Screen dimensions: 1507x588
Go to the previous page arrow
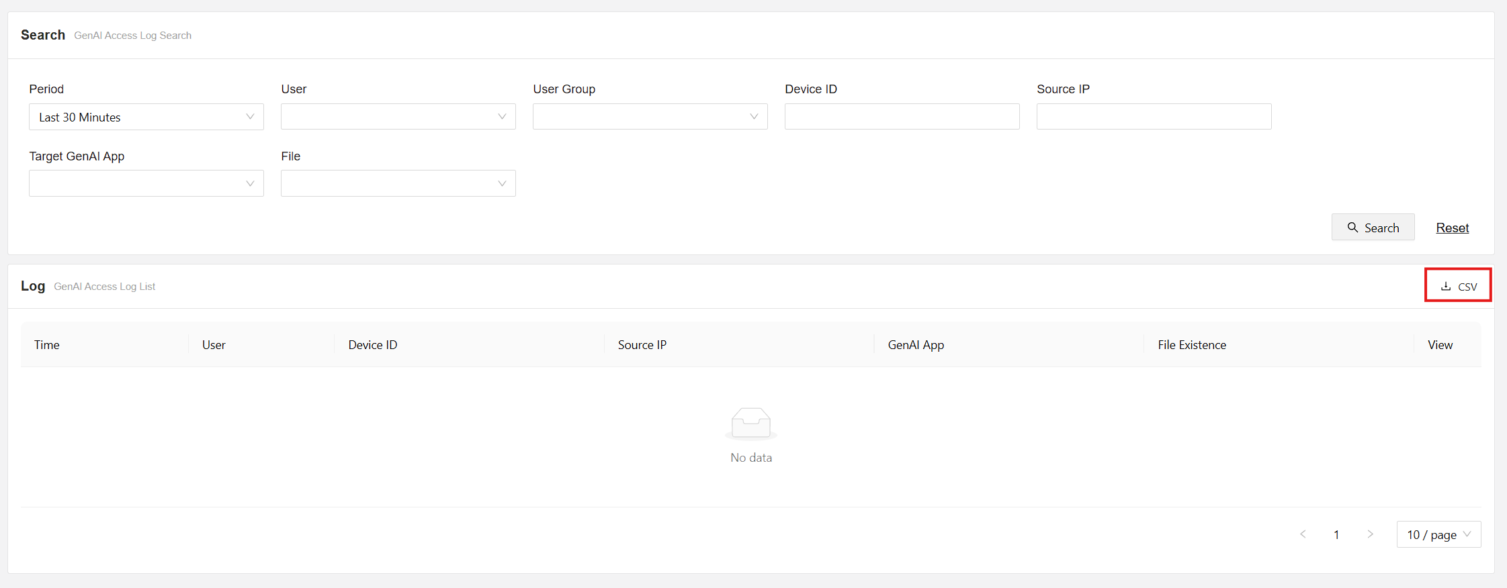click(1303, 534)
